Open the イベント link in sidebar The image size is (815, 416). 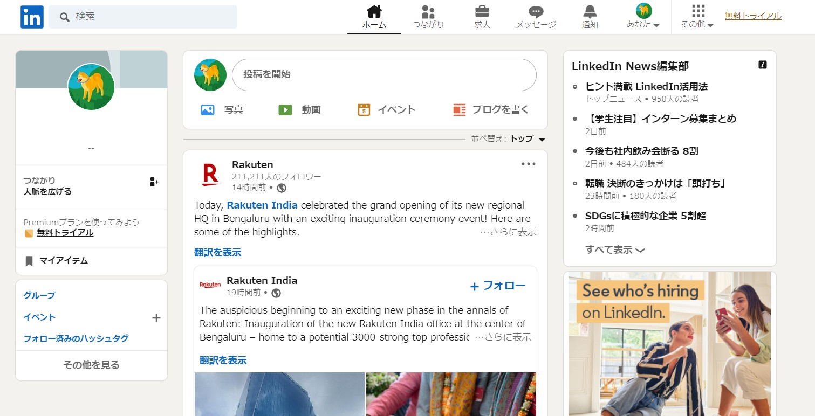39,317
